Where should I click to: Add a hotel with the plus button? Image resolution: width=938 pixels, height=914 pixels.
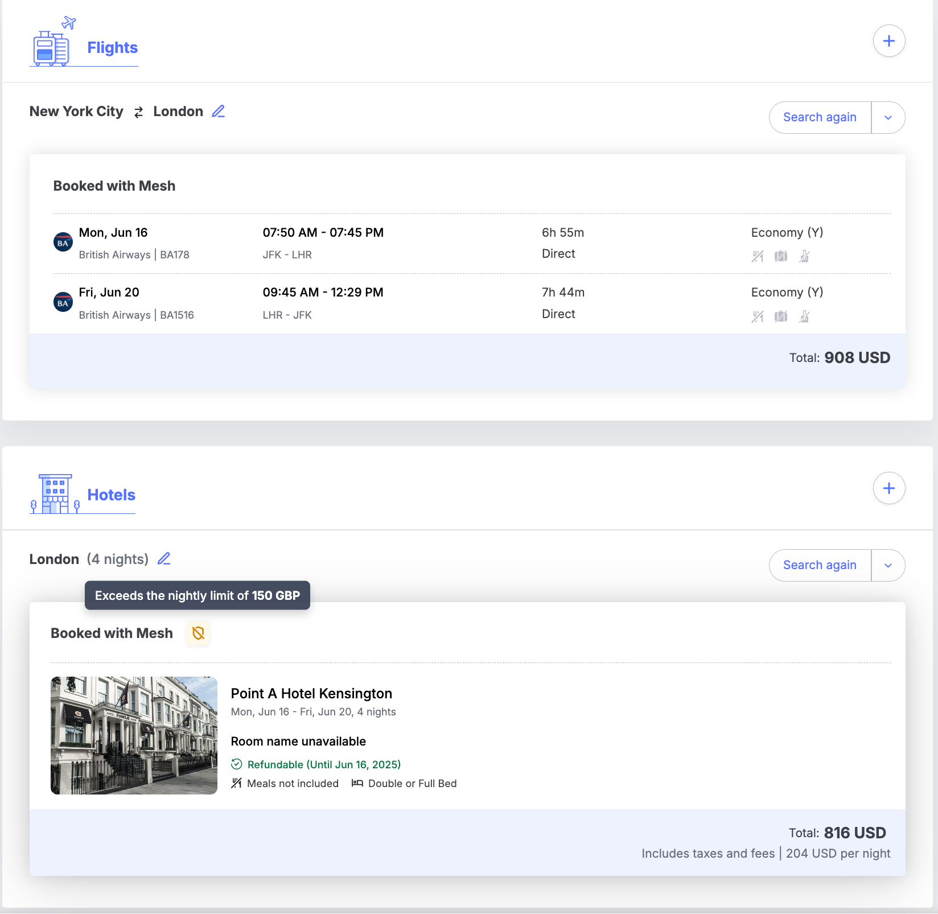[x=889, y=488]
